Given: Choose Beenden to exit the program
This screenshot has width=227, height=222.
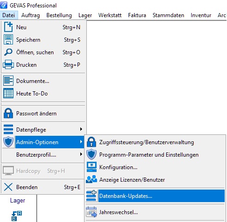Looking at the screenshot, I should point(43,187).
